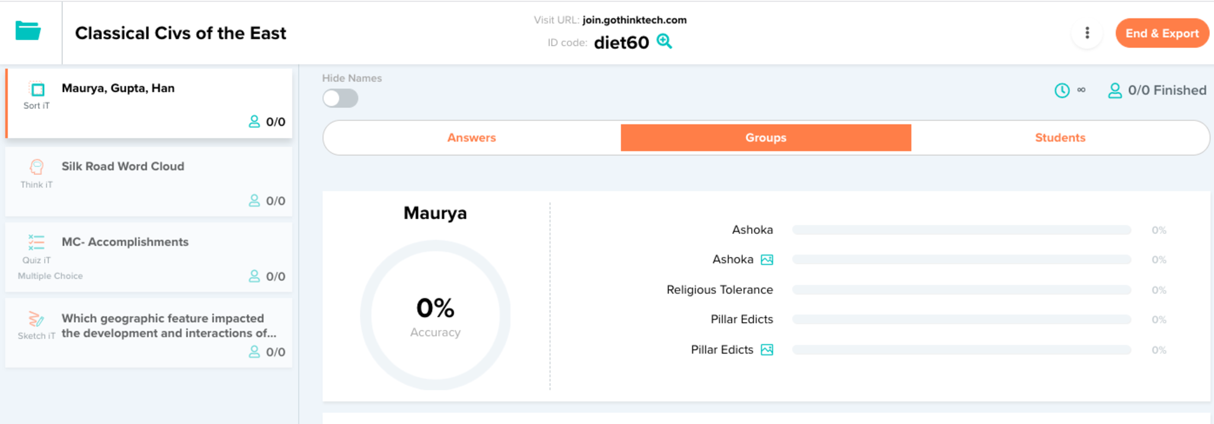
Task: Open image icon next to Pillar Edicts
Action: pyautogui.click(x=766, y=350)
